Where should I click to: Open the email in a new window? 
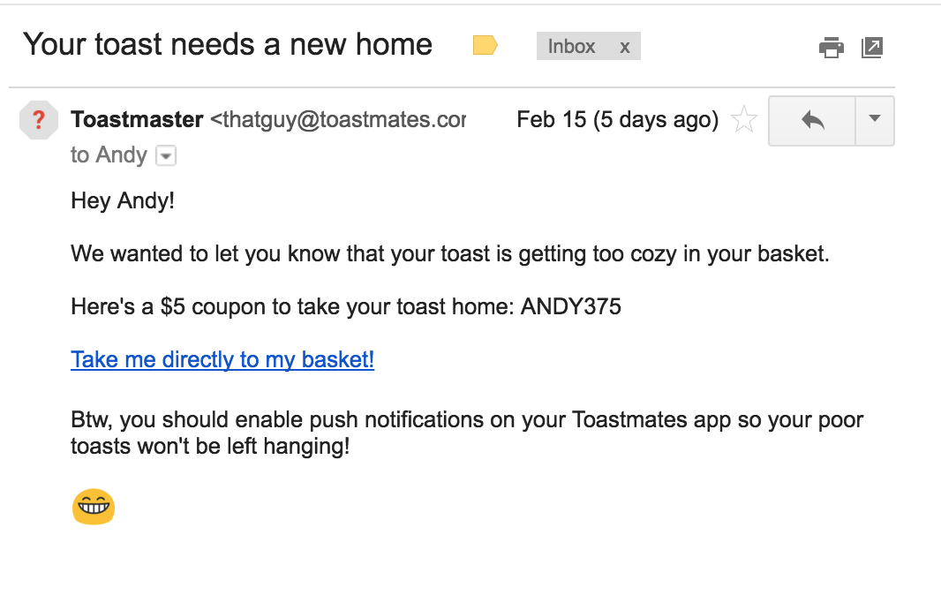(872, 48)
